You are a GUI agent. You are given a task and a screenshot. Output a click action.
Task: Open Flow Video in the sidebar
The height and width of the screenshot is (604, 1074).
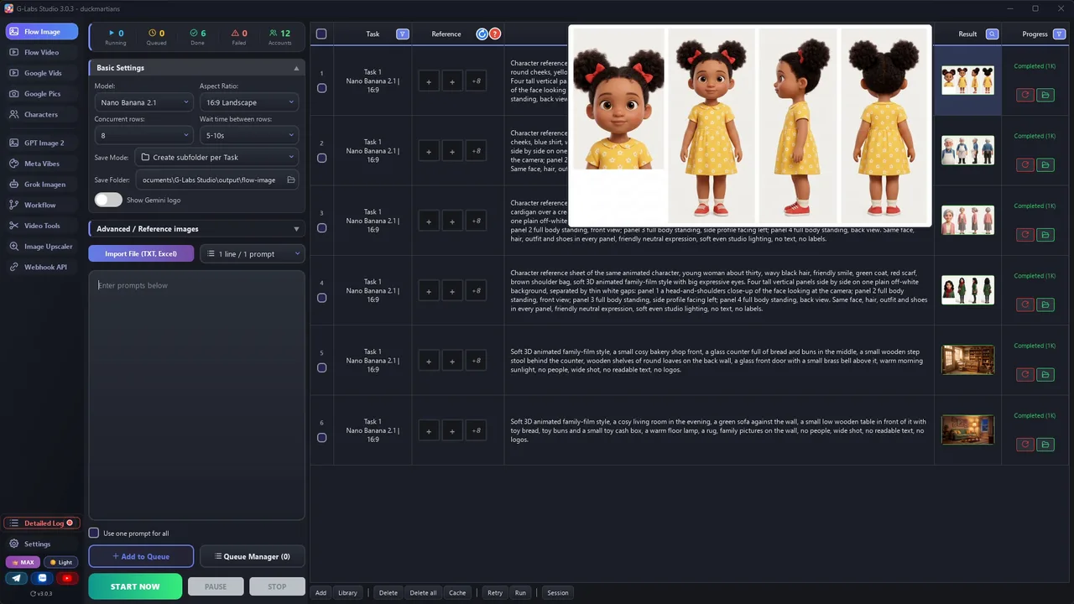point(41,52)
